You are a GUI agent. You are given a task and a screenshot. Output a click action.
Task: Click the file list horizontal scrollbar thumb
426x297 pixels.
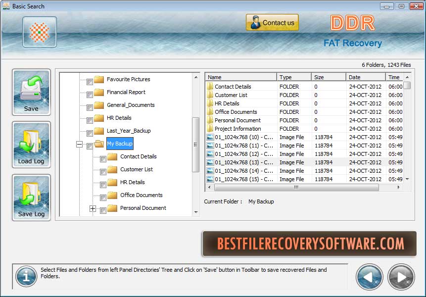(296, 187)
